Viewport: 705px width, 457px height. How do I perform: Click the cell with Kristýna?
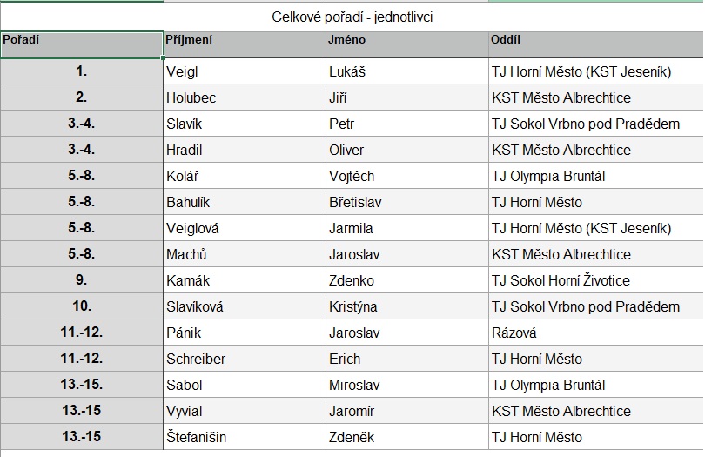[x=407, y=306]
